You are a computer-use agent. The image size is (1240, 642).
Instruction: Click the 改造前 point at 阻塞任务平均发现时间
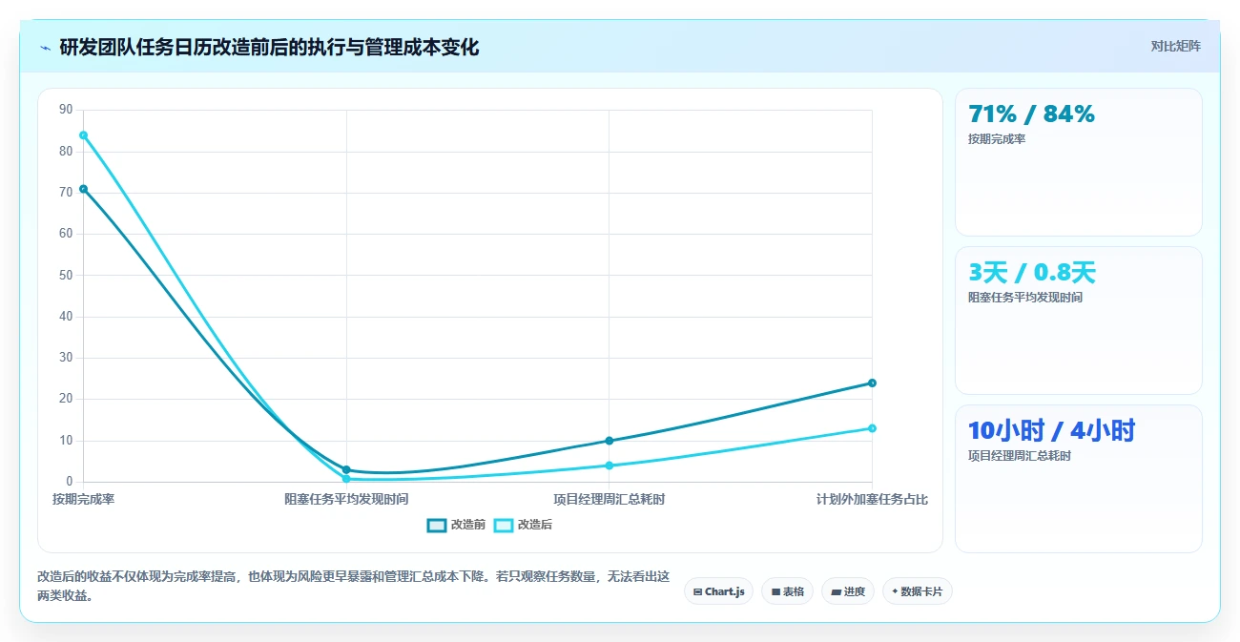point(346,470)
